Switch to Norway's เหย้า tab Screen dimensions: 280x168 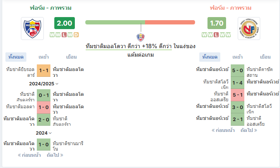(x=237, y=57)
